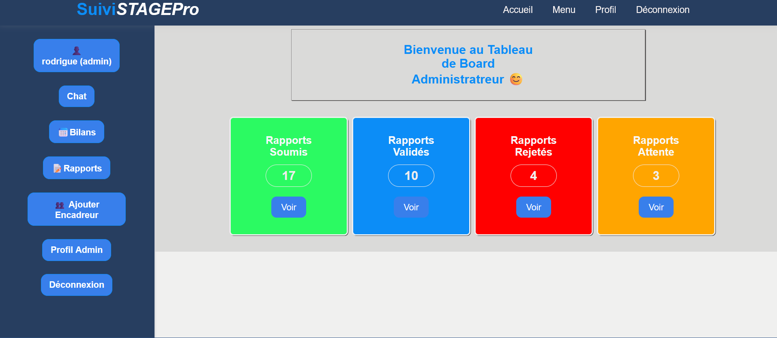Select Déconnexion in top navigation bar
Viewport: 777px width, 338px height.
coord(663,10)
